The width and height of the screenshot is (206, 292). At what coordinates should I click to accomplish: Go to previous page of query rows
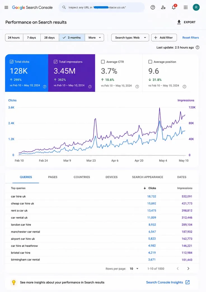click(x=178, y=268)
